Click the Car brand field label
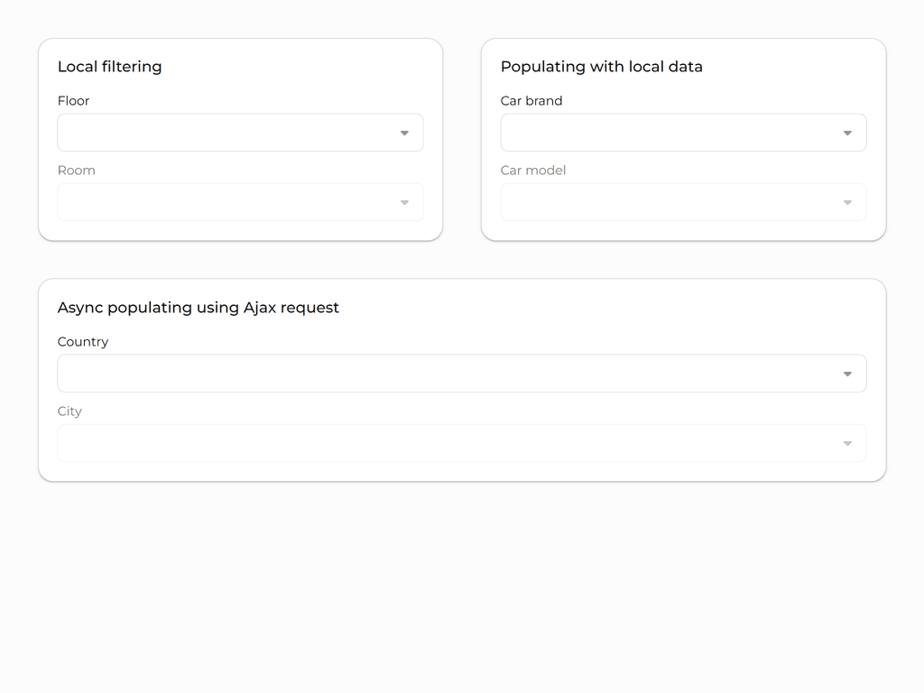This screenshot has height=693, width=924. 531,101
